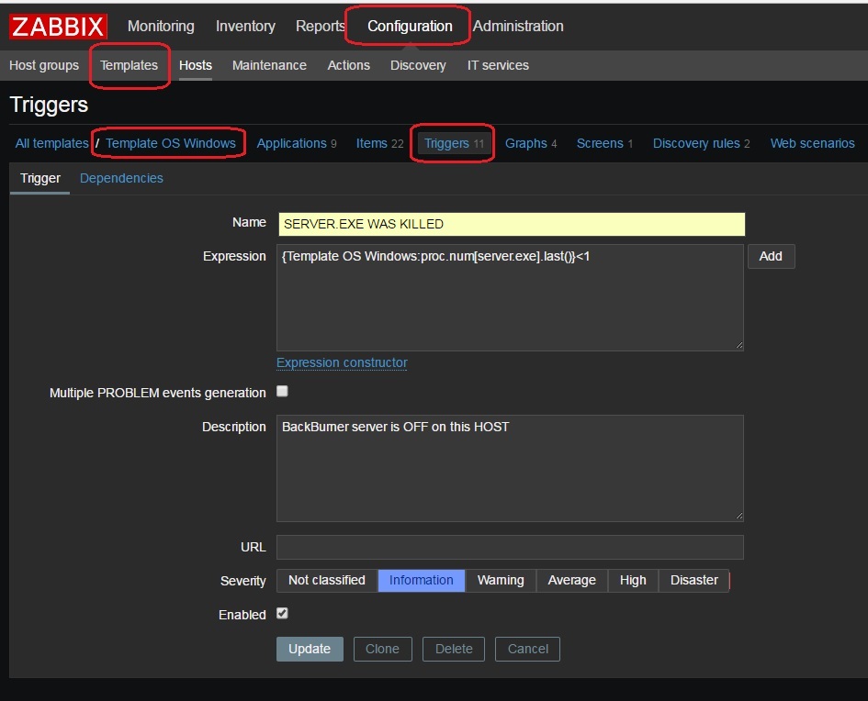Go to Discovery section
Screen dimensions: 868x701
[418, 65]
